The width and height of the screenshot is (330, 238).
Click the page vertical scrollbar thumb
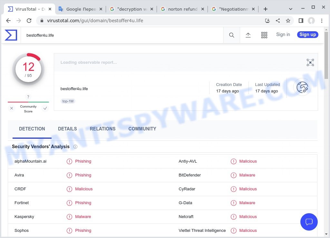coord(326,55)
